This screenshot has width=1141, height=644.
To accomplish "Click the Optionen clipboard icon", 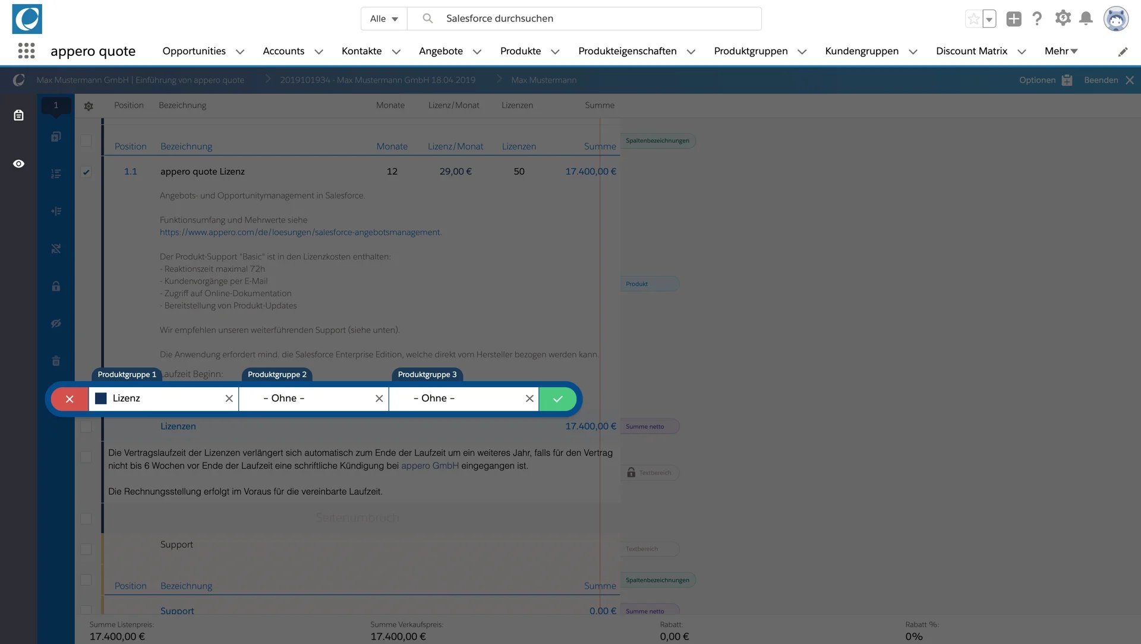I will point(1067,80).
